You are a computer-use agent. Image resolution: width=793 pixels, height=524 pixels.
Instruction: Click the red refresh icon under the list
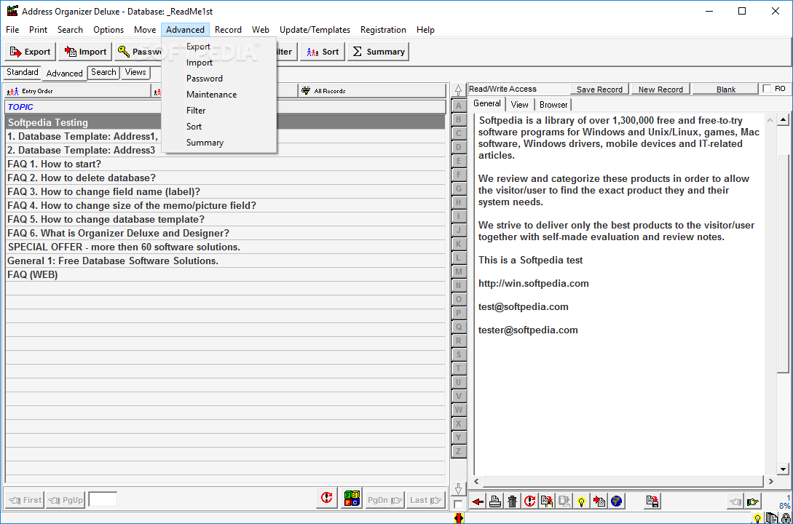(327, 498)
